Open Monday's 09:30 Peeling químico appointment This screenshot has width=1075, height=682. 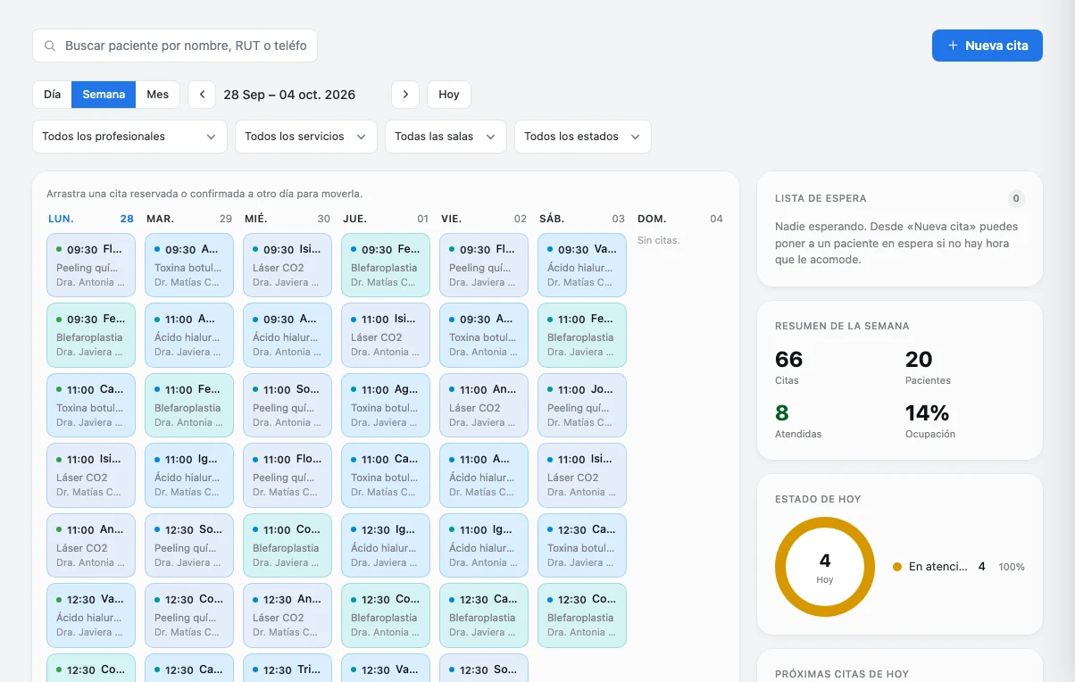pyautogui.click(x=91, y=265)
